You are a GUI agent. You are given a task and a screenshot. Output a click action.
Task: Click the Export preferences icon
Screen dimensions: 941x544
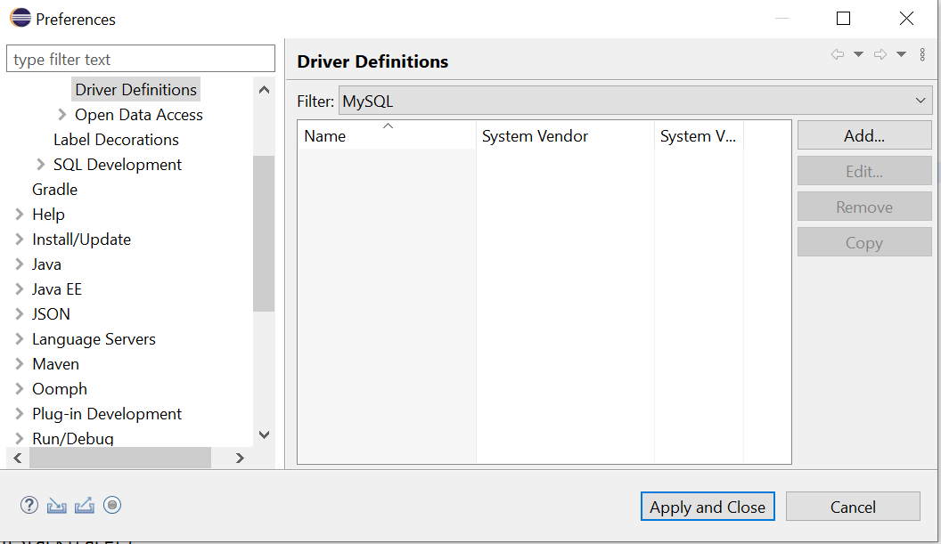(x=84, y=505)
